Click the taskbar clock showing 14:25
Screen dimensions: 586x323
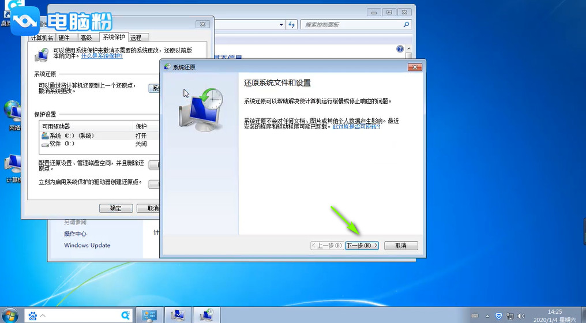coord(555,316)
